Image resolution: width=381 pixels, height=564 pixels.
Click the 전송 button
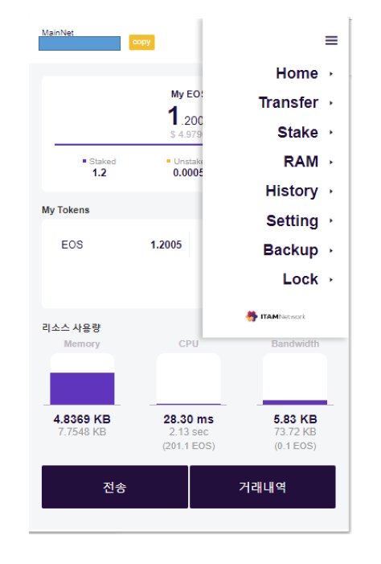[x=115, y=487]
